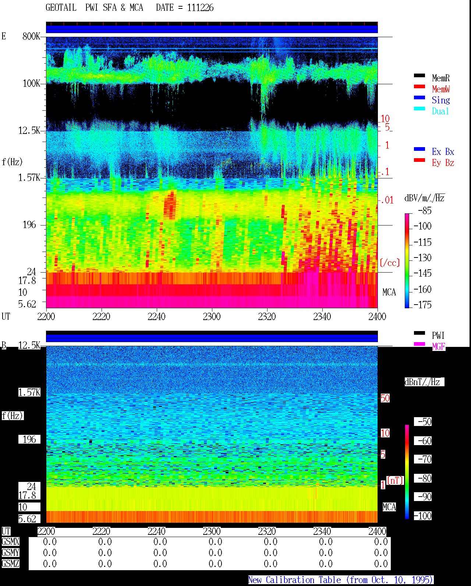Click the blue Sing legend swatch
The width and height of the screenshot is (471, 586).
pyautogui.click(x=419, y=98)
